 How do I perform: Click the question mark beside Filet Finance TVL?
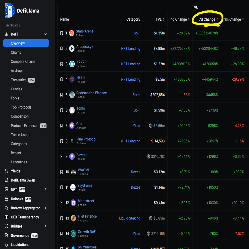[151, 218]
